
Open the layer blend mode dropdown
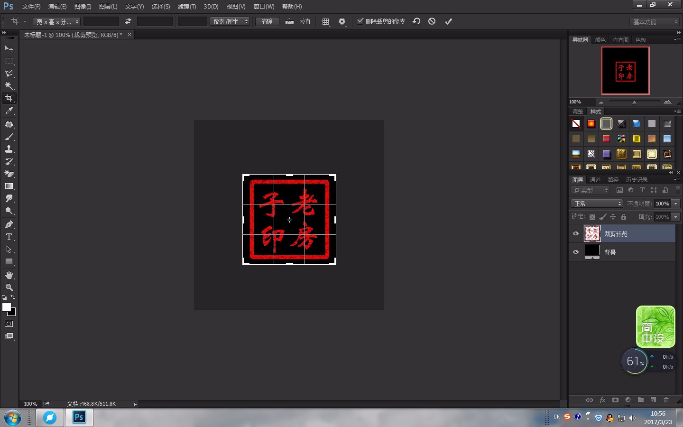pos(597,204)
